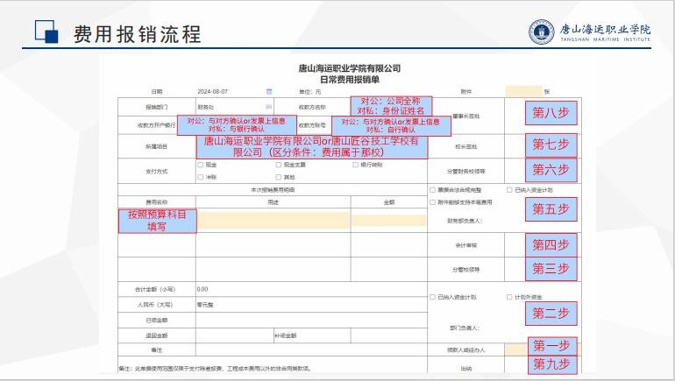The image size is (675, 381).
Task: Click the 合计金额（小写） label
Action: (155, 289)
